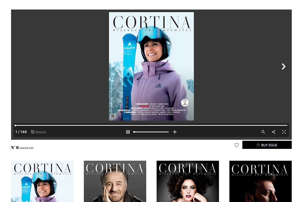Open the issue thumbnail with the curly-haired woman
The height and width of the screenshot is (202, 303).
point(188,181)
